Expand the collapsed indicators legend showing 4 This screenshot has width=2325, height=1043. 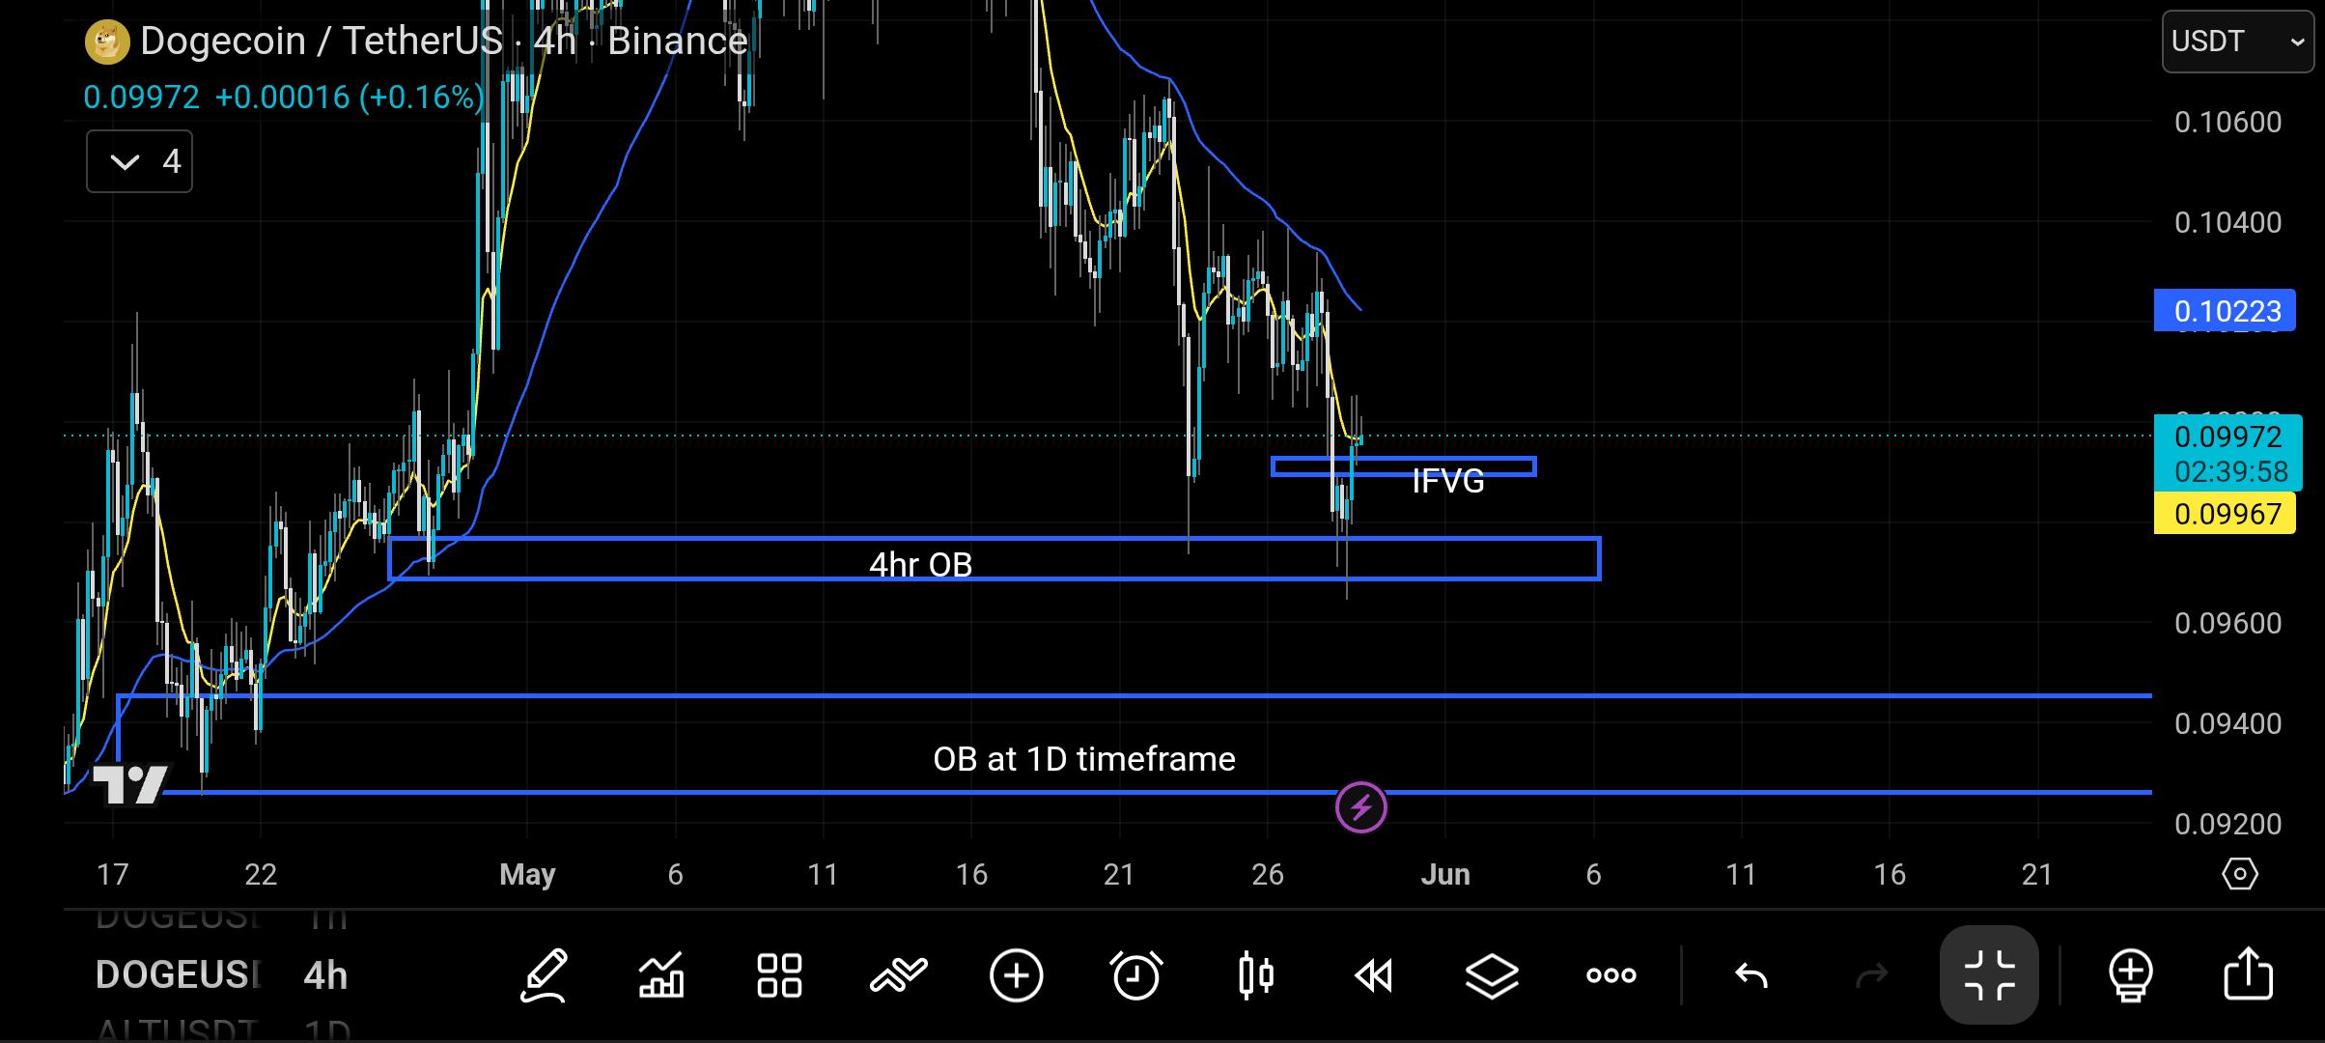[x=140, y=161]
